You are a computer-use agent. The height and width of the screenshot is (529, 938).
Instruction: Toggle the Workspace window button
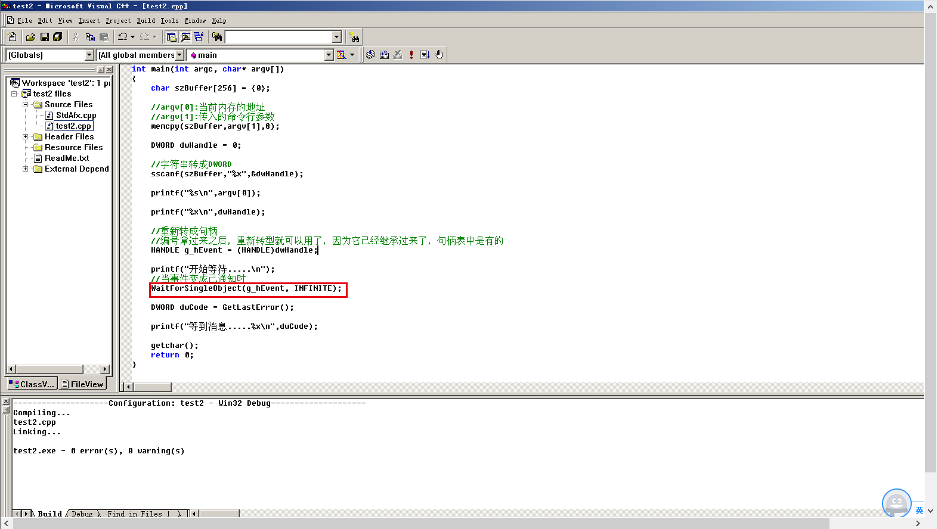click(x=172, y=37)
